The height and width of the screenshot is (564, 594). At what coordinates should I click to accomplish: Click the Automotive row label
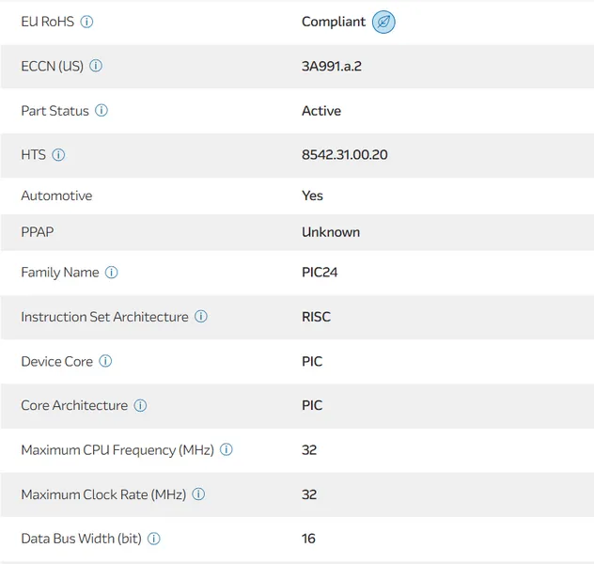(56, 196)
